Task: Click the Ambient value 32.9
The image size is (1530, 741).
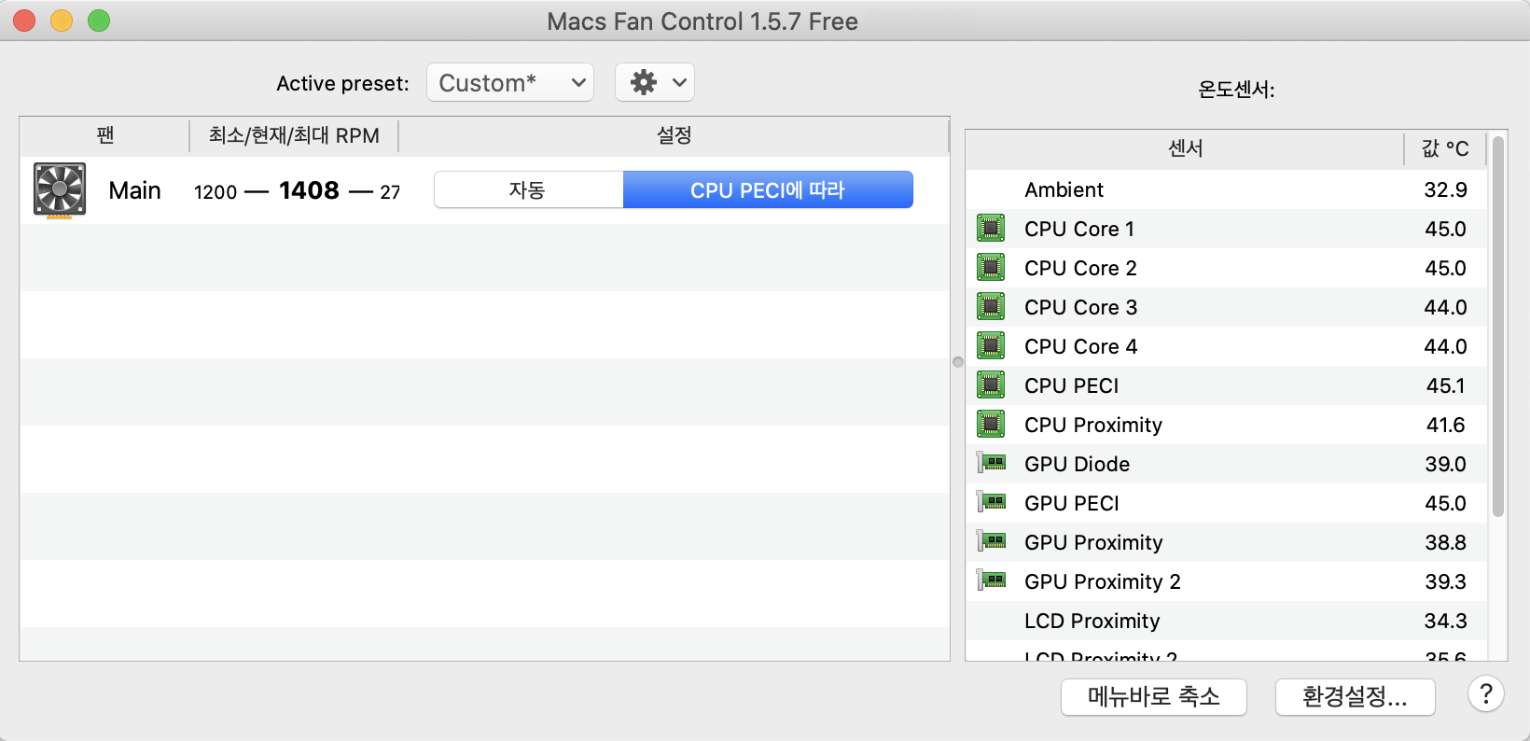Action: 1445,189
